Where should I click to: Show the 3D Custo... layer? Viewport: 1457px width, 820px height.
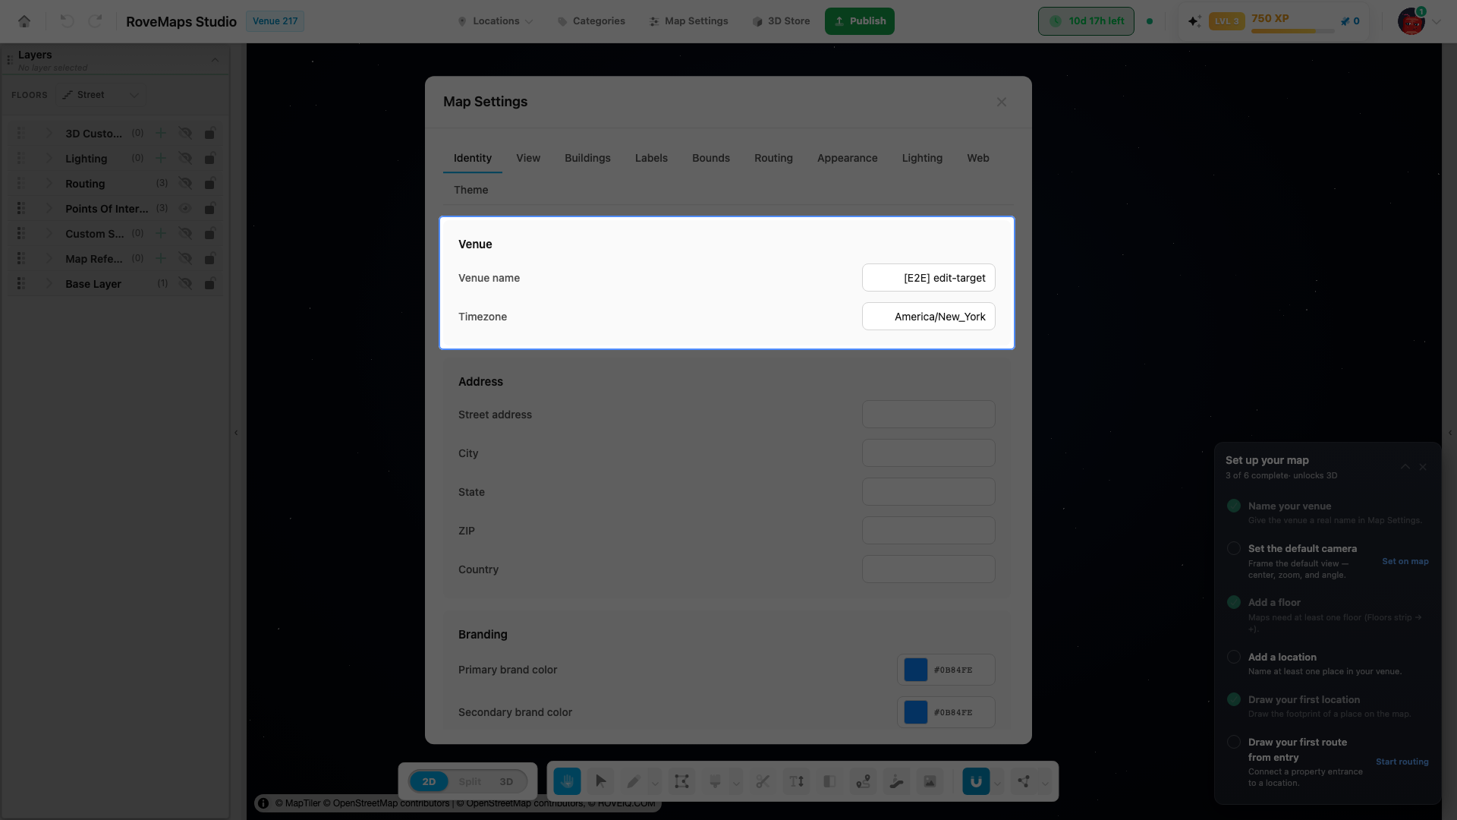pyautogui.click(x=185, y=133)
